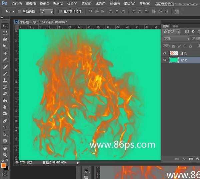The image size is (200, 179).
Task: Click the 红色 layer thumbnail
Action: click(174, 53)
